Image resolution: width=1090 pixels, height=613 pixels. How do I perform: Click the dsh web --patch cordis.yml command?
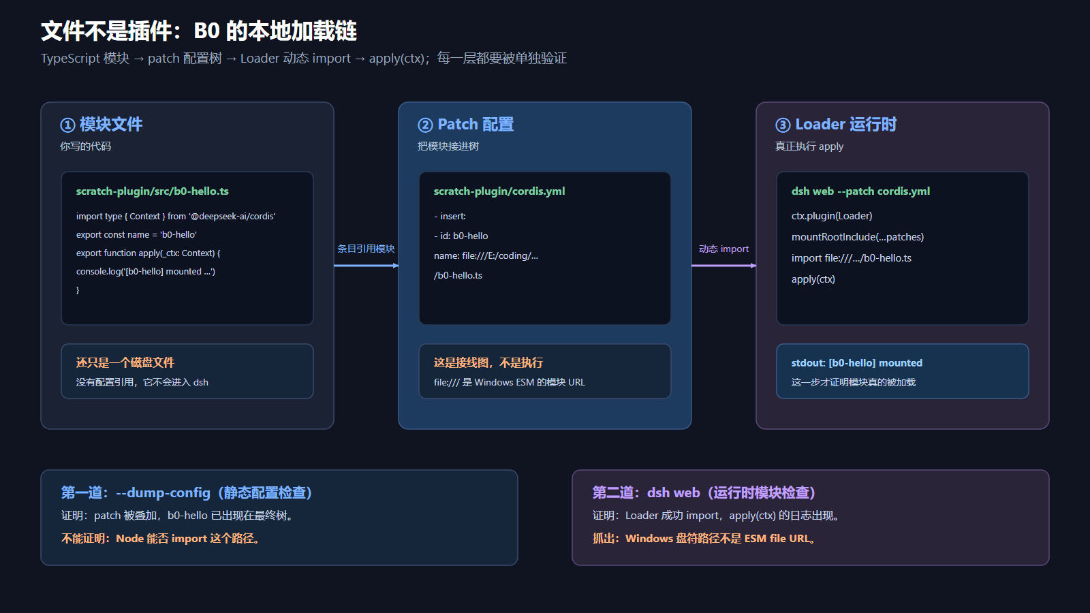860,191
